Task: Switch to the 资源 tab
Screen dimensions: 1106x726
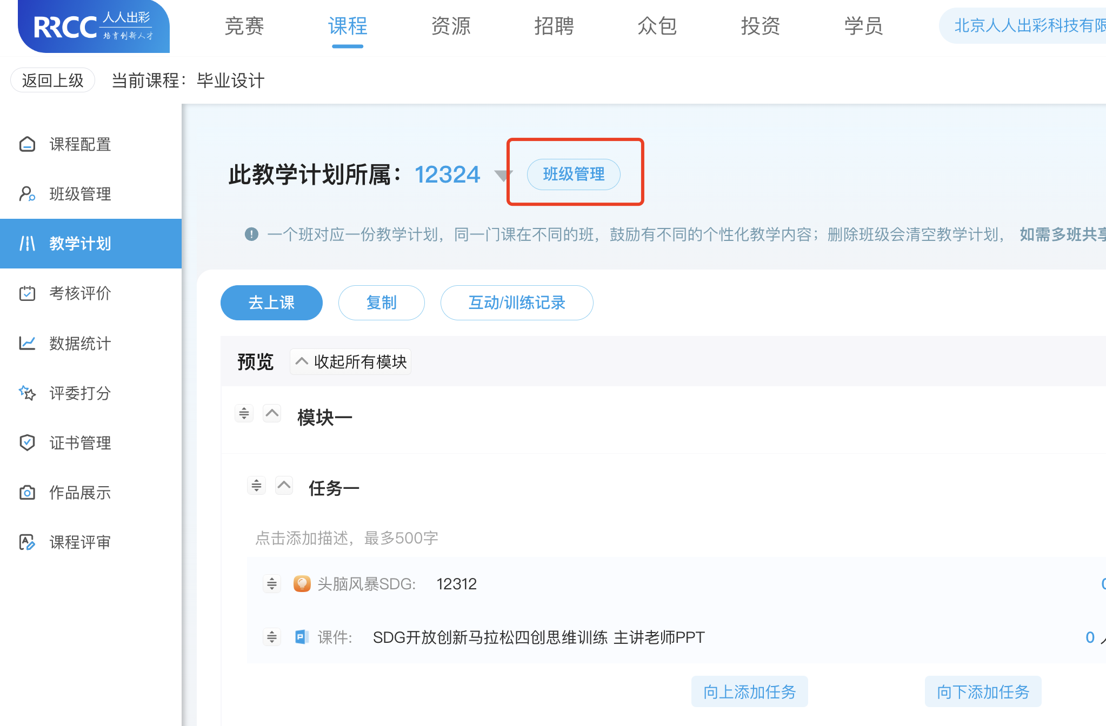Action: tap(450, 26)
